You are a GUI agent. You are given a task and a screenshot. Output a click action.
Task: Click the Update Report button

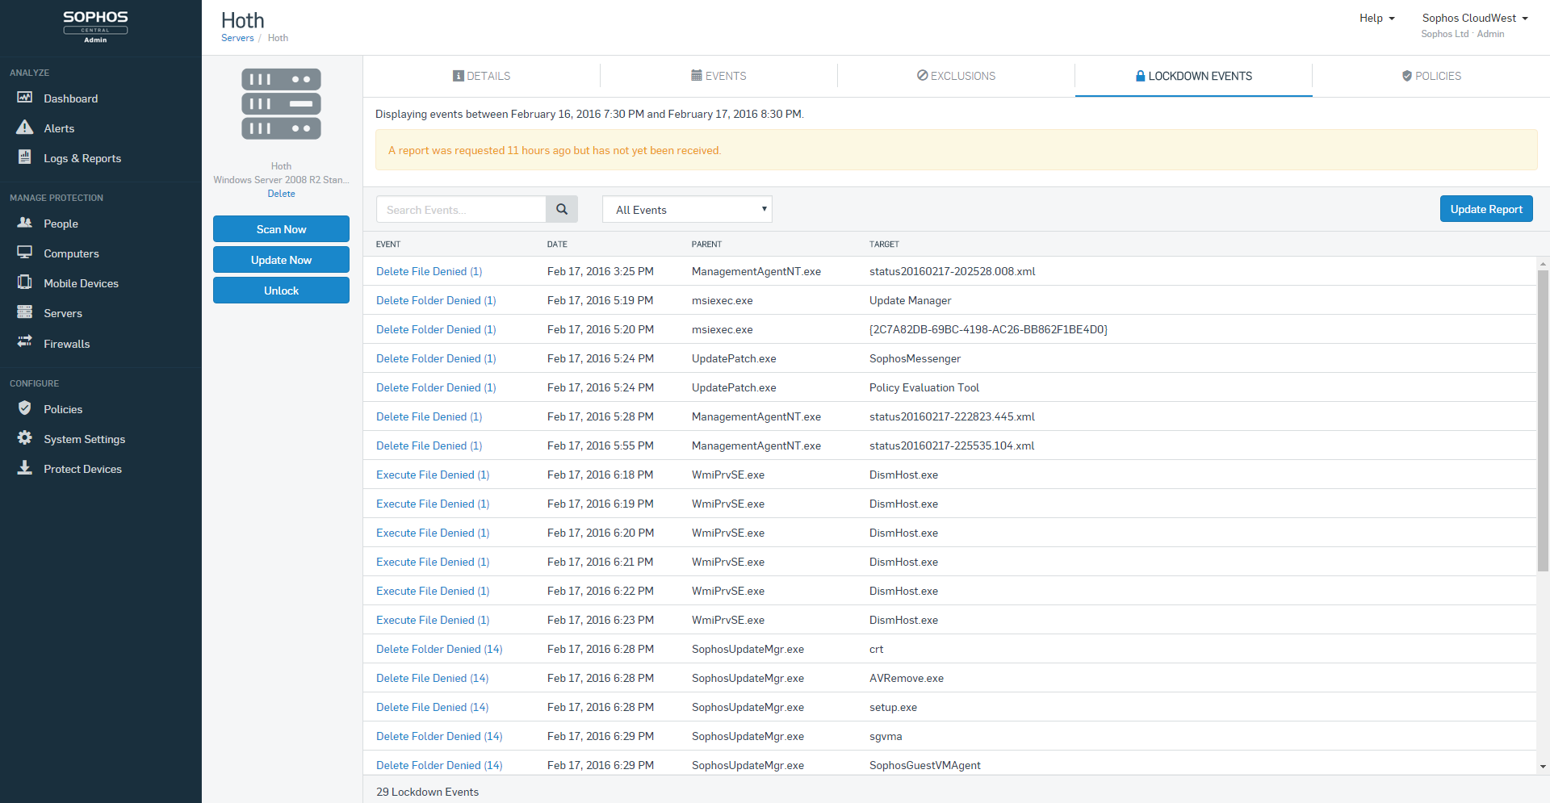tap(1486, 209)
